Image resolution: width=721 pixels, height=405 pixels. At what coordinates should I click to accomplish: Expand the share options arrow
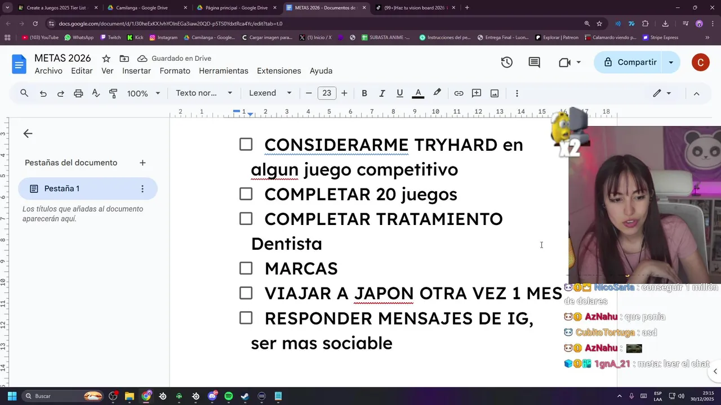click(x=671, y=62)
